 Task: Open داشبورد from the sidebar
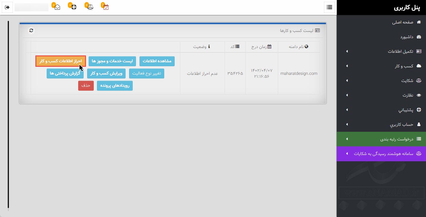point(381,37)
